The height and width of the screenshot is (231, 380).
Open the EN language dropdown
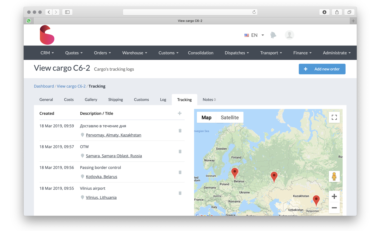254,35
